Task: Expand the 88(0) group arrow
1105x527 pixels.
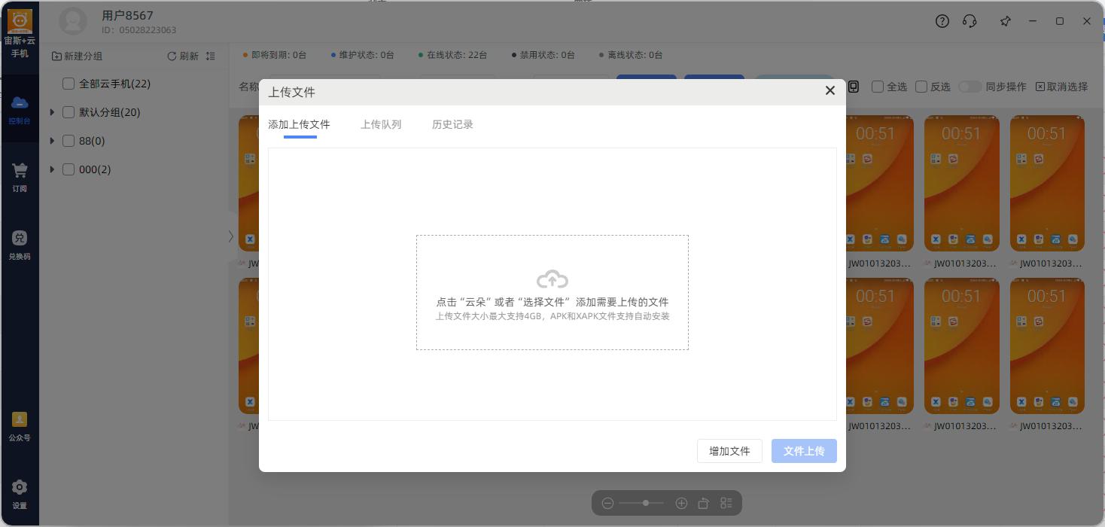Action: pyautogui.click(x=52, y=141)
